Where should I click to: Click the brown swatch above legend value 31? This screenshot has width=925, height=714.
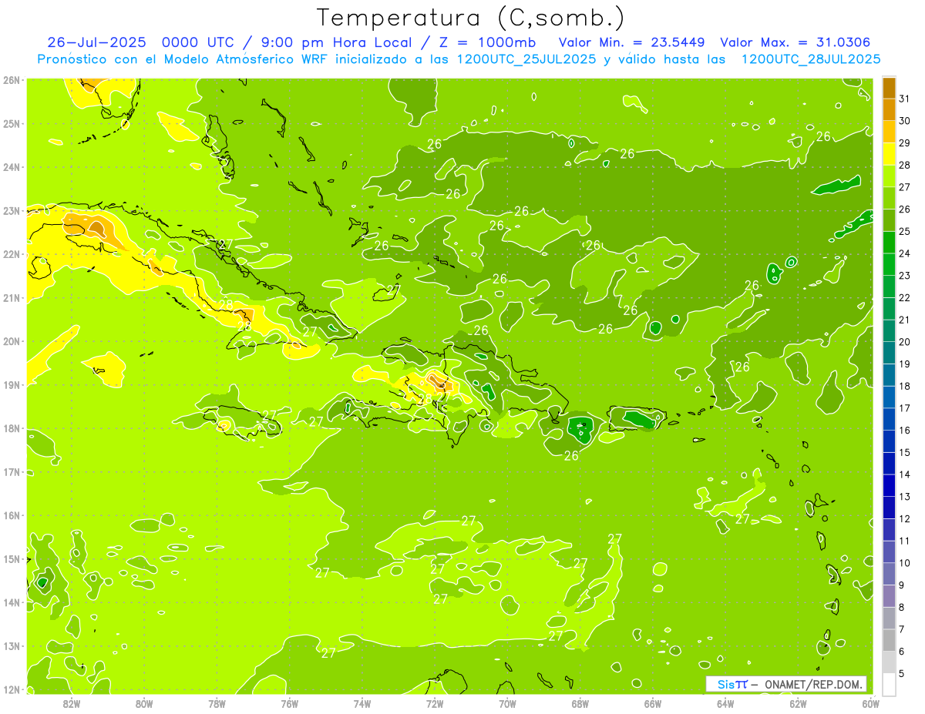click(889, 88)
